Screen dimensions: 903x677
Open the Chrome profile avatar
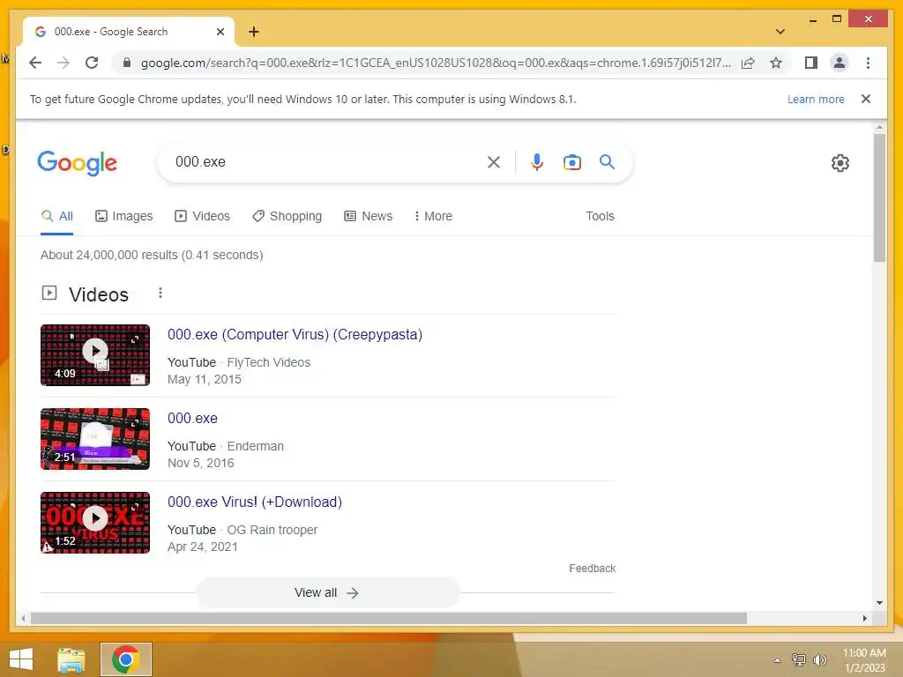pos(840,63)
